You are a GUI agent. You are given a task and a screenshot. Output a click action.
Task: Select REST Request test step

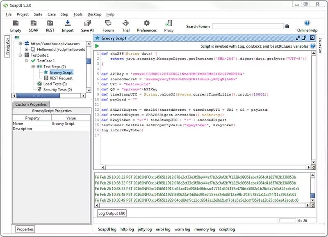click(61, 78)
